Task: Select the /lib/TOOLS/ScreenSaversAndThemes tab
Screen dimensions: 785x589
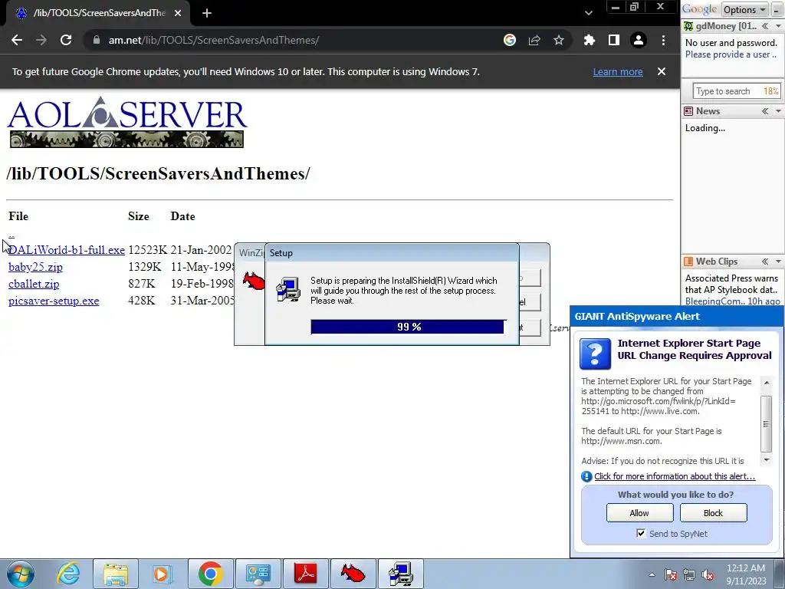Action: (x=99, y=13)
